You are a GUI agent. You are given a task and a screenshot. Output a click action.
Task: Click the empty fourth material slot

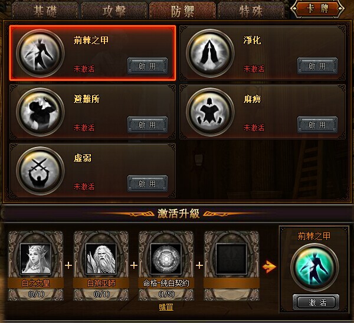tap(231, 259)
